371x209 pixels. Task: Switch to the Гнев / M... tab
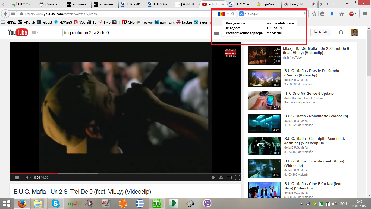tap(295, 4)
